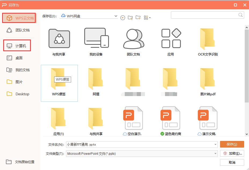Click the back arrow icon

tap(123, 18)
